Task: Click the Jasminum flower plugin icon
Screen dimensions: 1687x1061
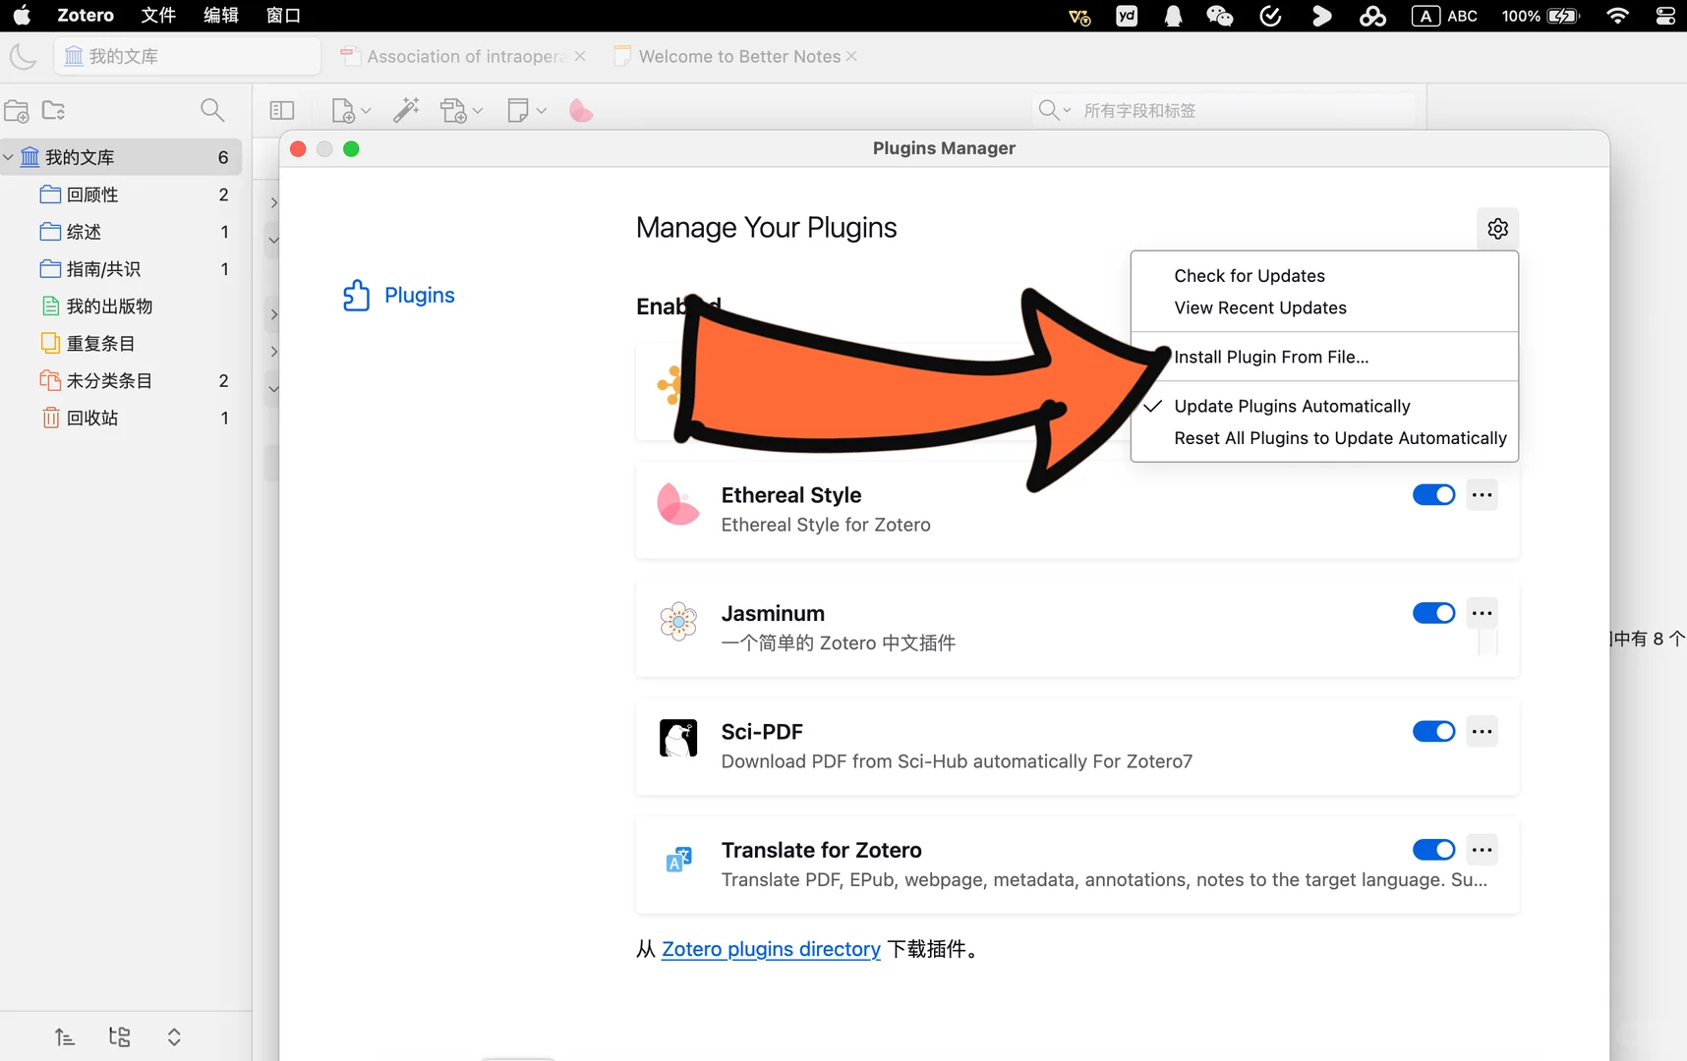Action: click(678, 622)
